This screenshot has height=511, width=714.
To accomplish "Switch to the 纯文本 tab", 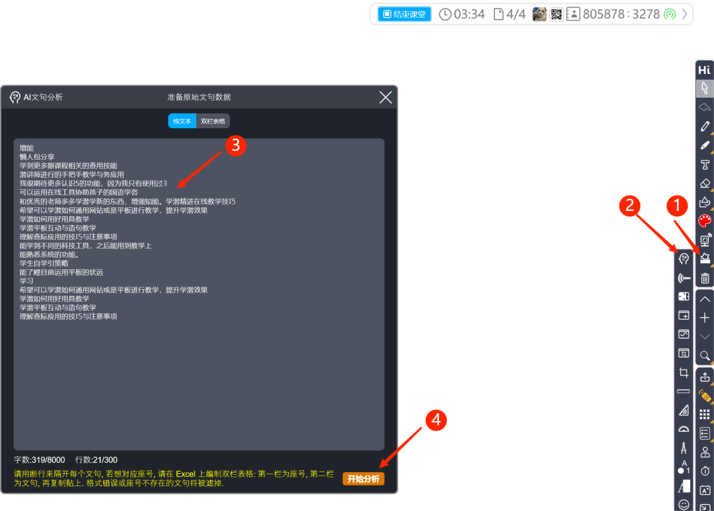I will (182, 121).
